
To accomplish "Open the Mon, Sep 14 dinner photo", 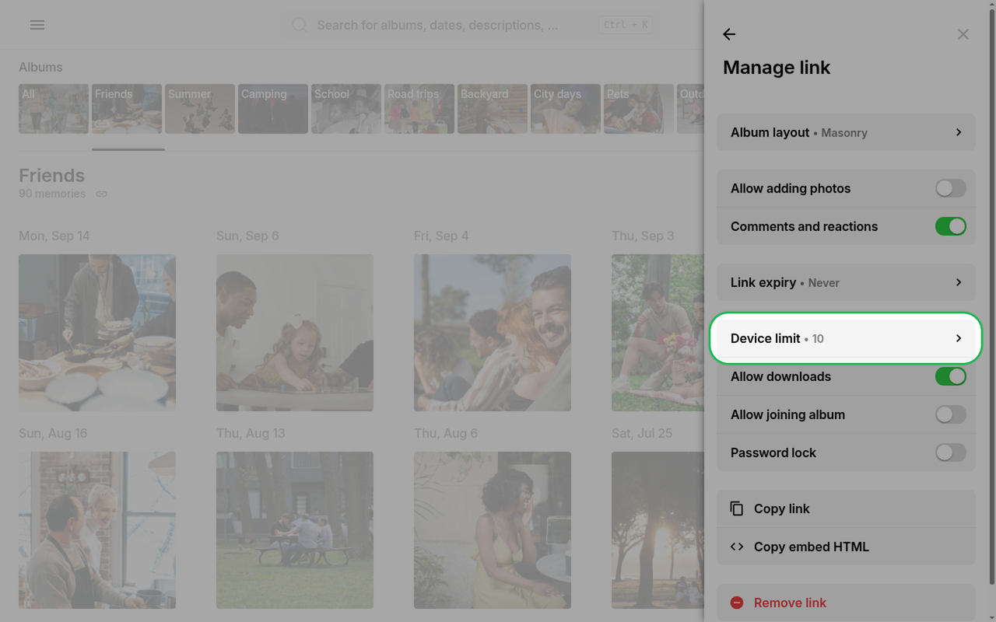I will coord(97,333).
